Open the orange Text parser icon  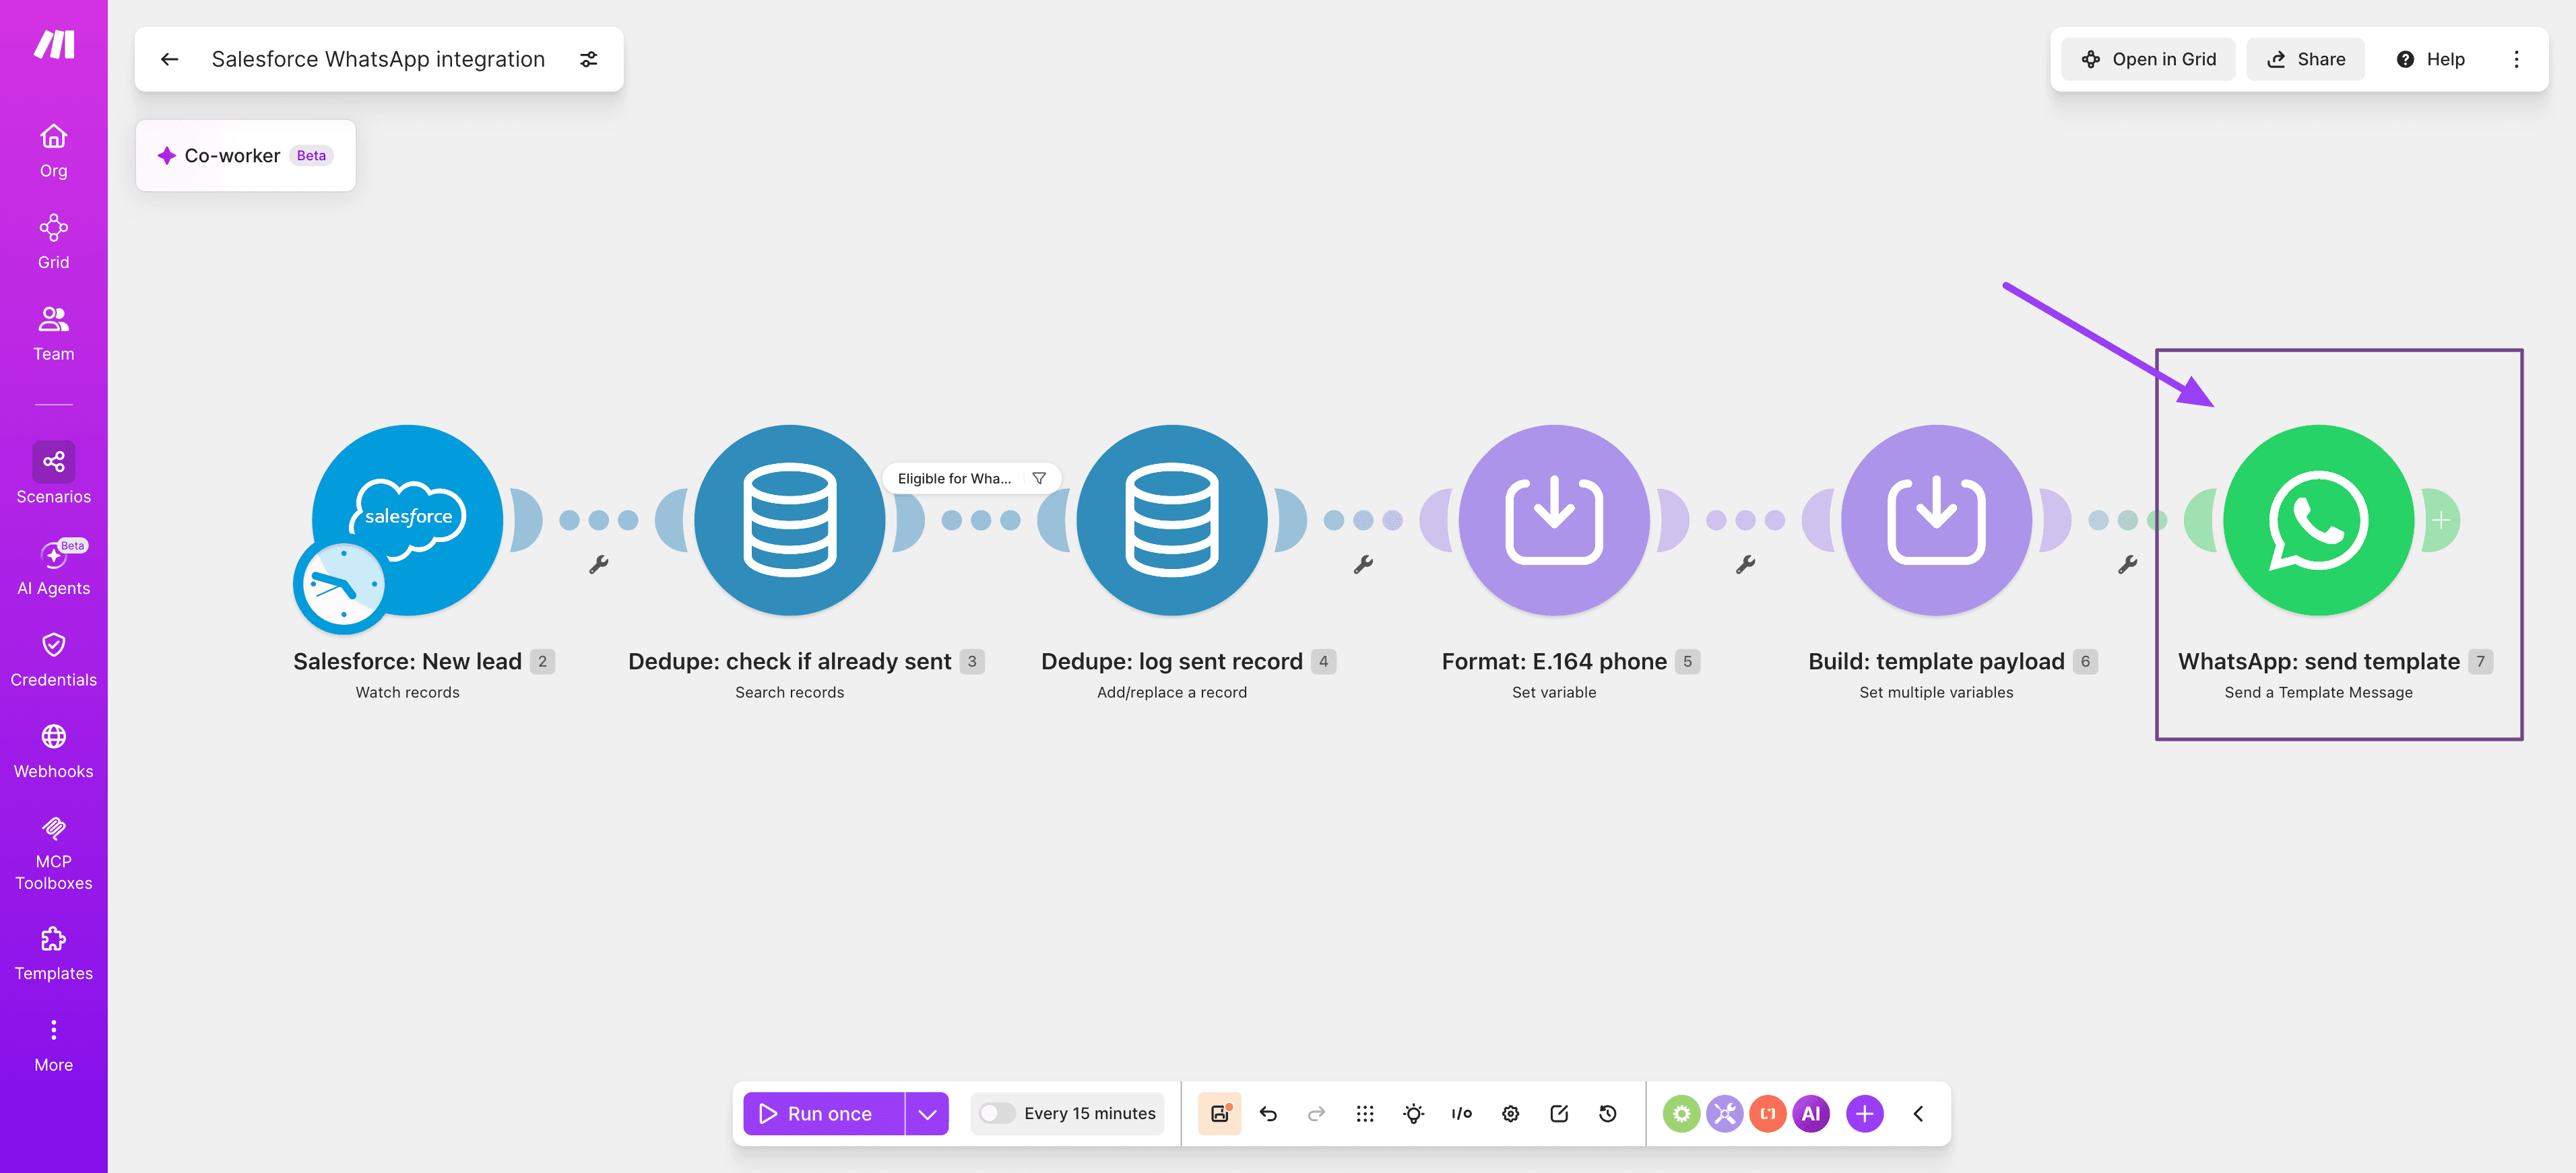[x=1767, y=1113]
